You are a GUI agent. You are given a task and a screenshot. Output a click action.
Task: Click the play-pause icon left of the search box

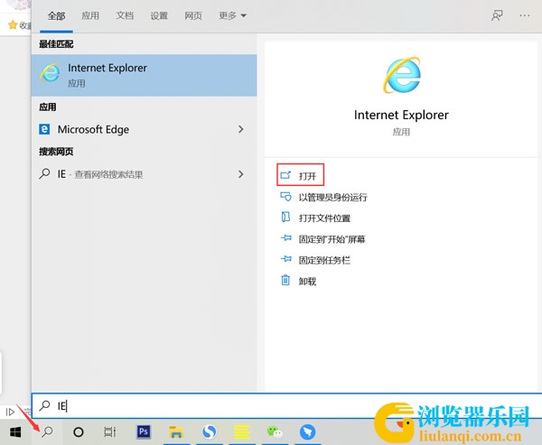coord(10,412)
